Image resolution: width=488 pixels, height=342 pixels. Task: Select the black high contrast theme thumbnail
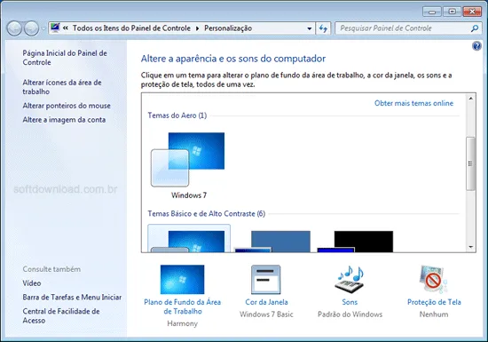tap(355, 242)
